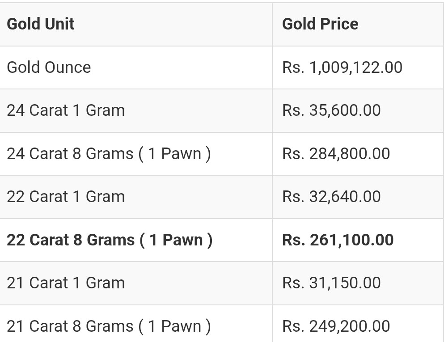
Task: Select the 21 Carat 1 Gram label
Action: pos(66,283)
